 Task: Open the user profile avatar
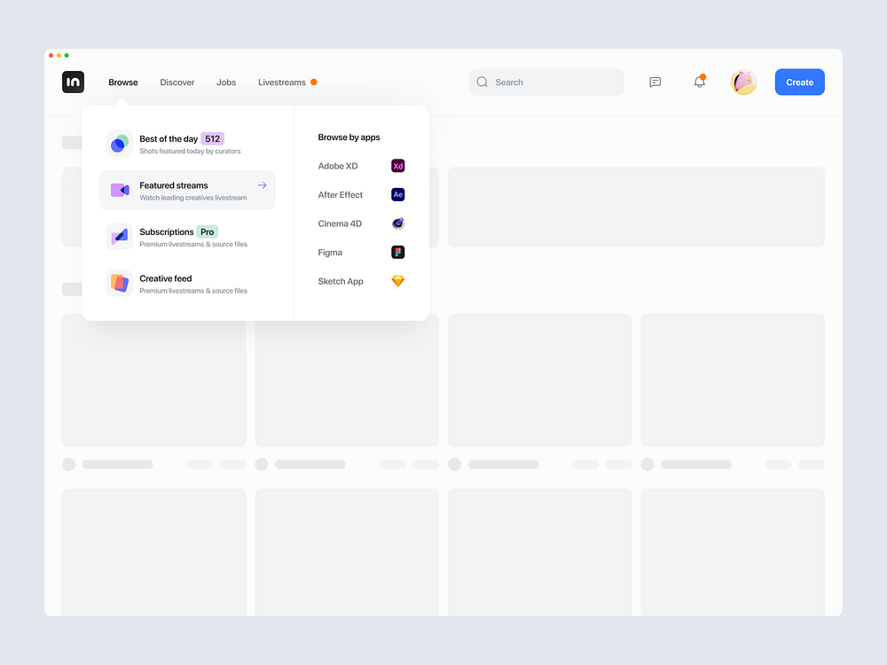pos(743,82)
